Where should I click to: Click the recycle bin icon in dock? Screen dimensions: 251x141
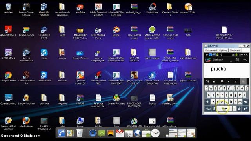79,133
